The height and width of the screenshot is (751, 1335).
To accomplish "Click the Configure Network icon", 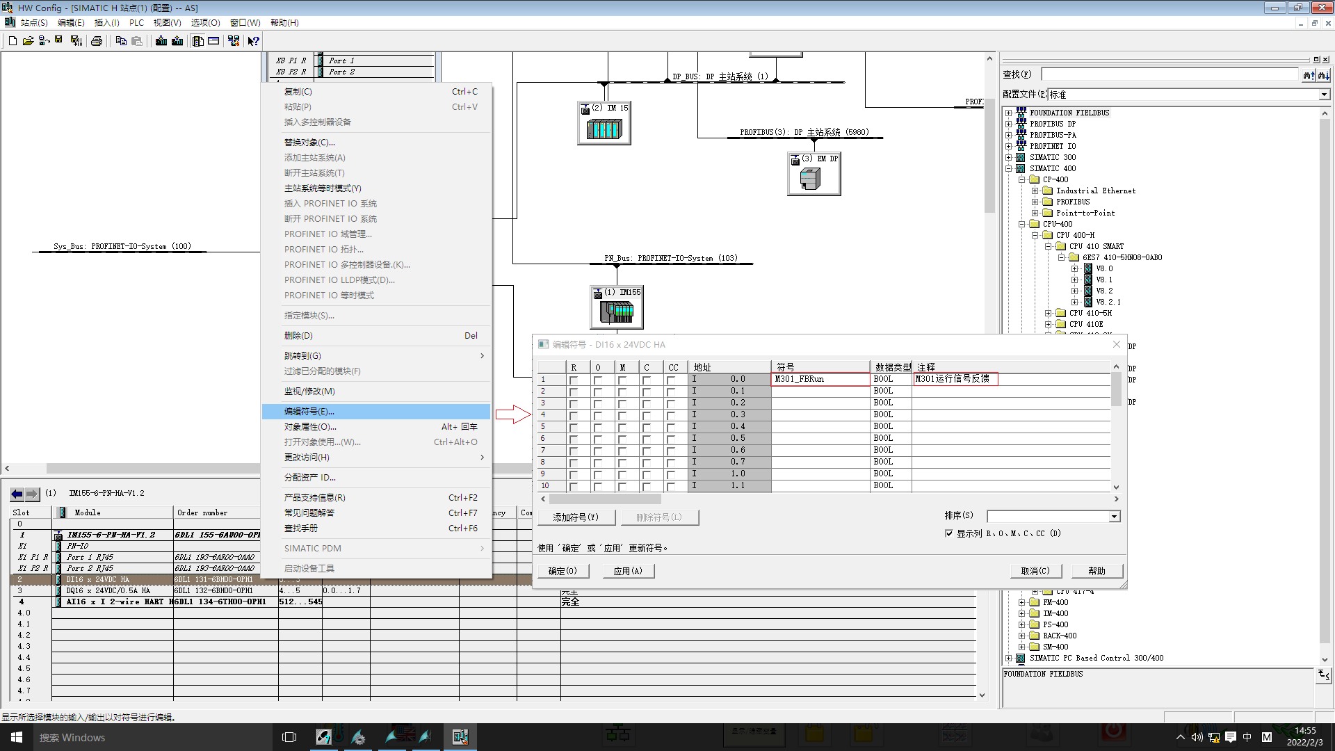I will click(x=234, y=41).
